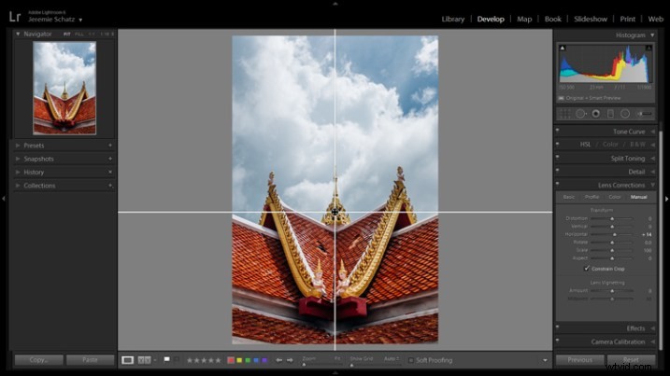The height and width of the screenshot is (376, 670).
Task: Toggle HSL panel on/off switch
Action: (557, 144)
